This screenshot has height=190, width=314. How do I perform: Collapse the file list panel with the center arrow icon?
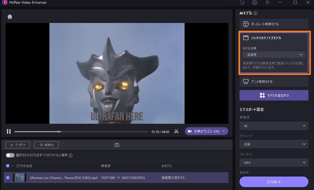click(x=117, y=145)
